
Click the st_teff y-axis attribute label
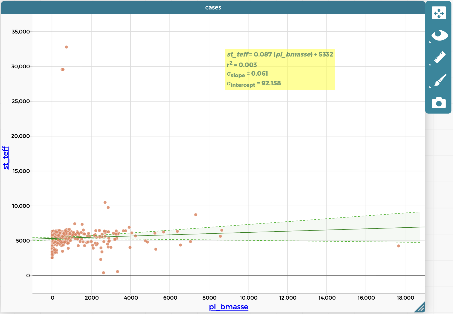click(6, 158)
